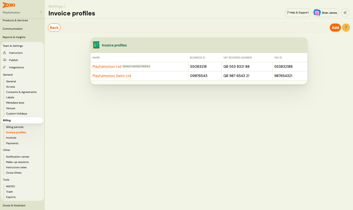Select Team & Settings section
Screen dimensions: 353x210
point(13,46)
